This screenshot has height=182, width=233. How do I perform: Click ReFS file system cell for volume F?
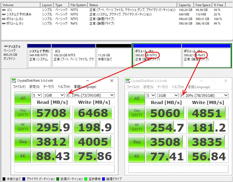pos(74,23)
